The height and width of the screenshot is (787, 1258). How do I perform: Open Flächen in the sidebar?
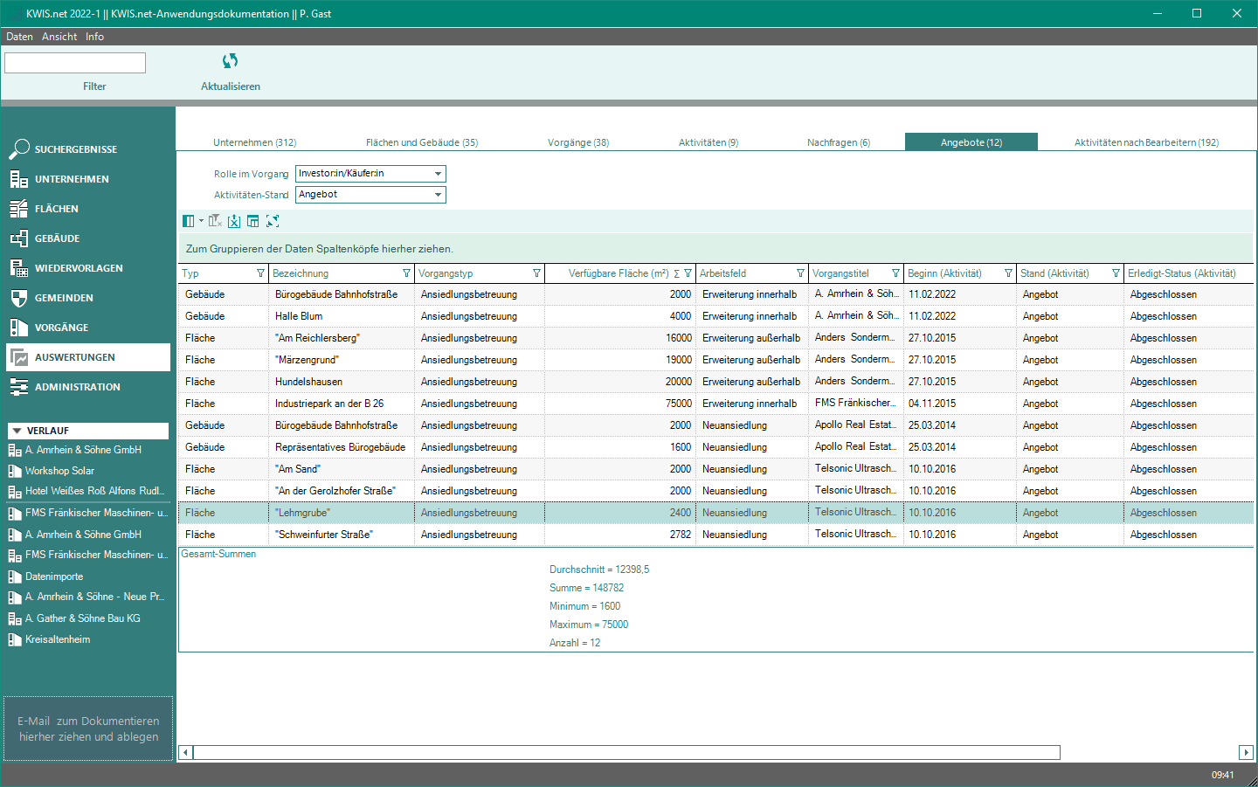tap(87, 209)
